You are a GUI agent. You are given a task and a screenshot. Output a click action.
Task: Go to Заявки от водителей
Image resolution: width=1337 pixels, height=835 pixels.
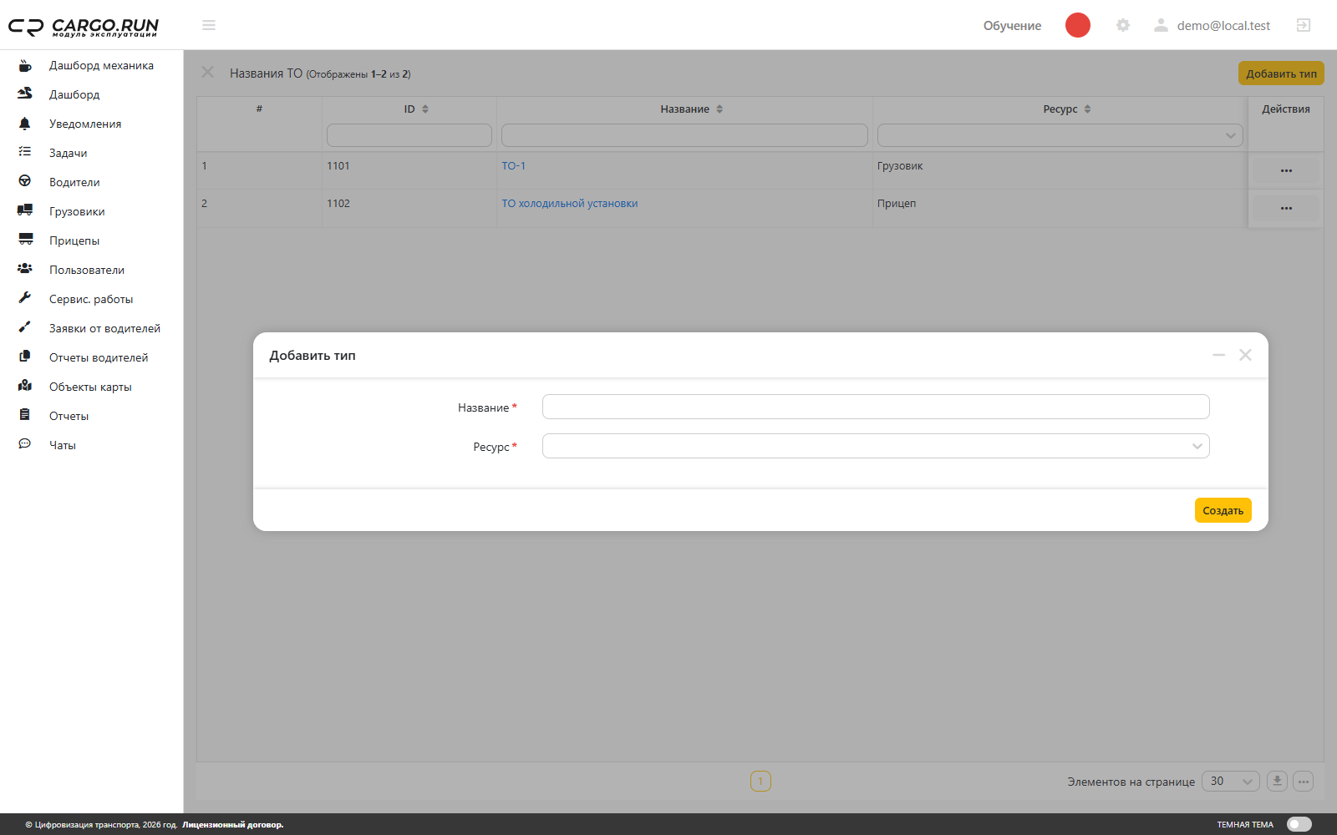[104, 328]
